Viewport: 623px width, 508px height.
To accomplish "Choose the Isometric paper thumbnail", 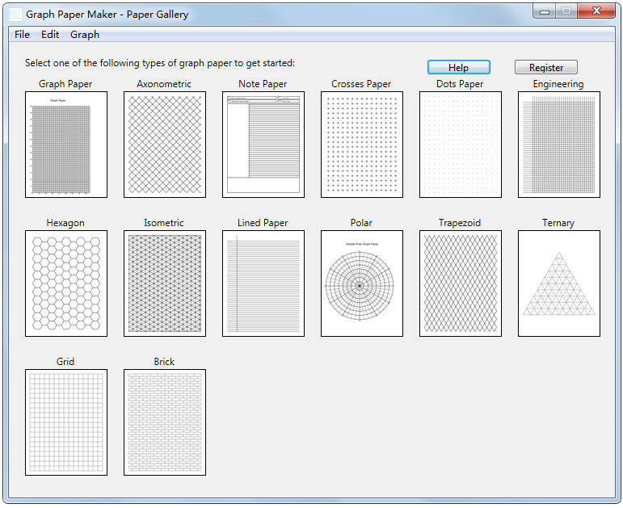I will (165, 283).
